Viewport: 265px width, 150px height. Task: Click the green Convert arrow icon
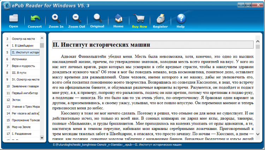click(x=35, y=18)
